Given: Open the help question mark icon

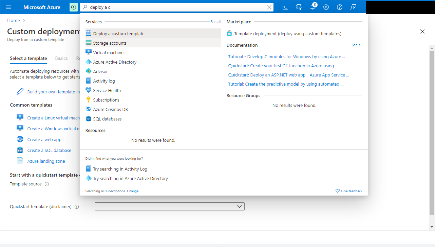Looking at the screenshot, I should 340,7.
